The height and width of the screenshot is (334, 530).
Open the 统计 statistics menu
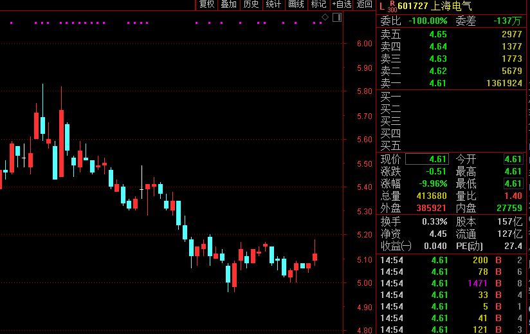pyautogui.click(x=273, y=5)
